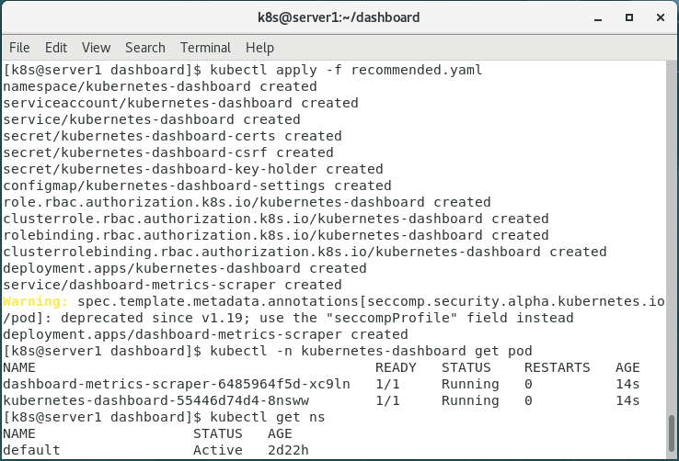Open the View menu
The image size is (679, 461).
[96, 47]
